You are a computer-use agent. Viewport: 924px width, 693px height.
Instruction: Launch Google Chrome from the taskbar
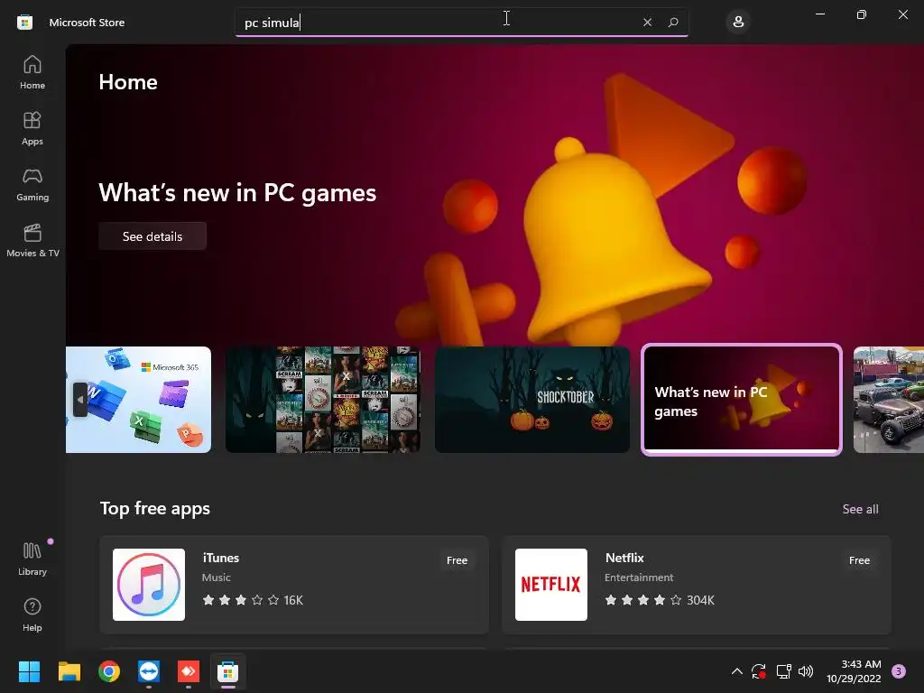coord(109,671)
